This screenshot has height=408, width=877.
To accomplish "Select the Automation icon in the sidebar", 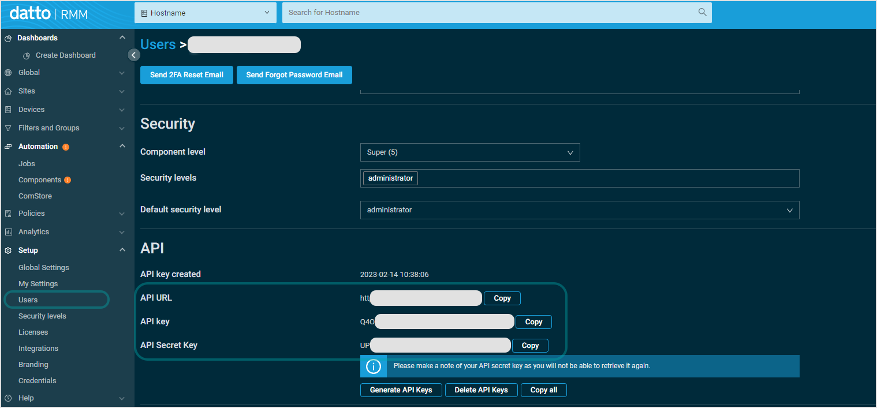I will click(8, 146).
